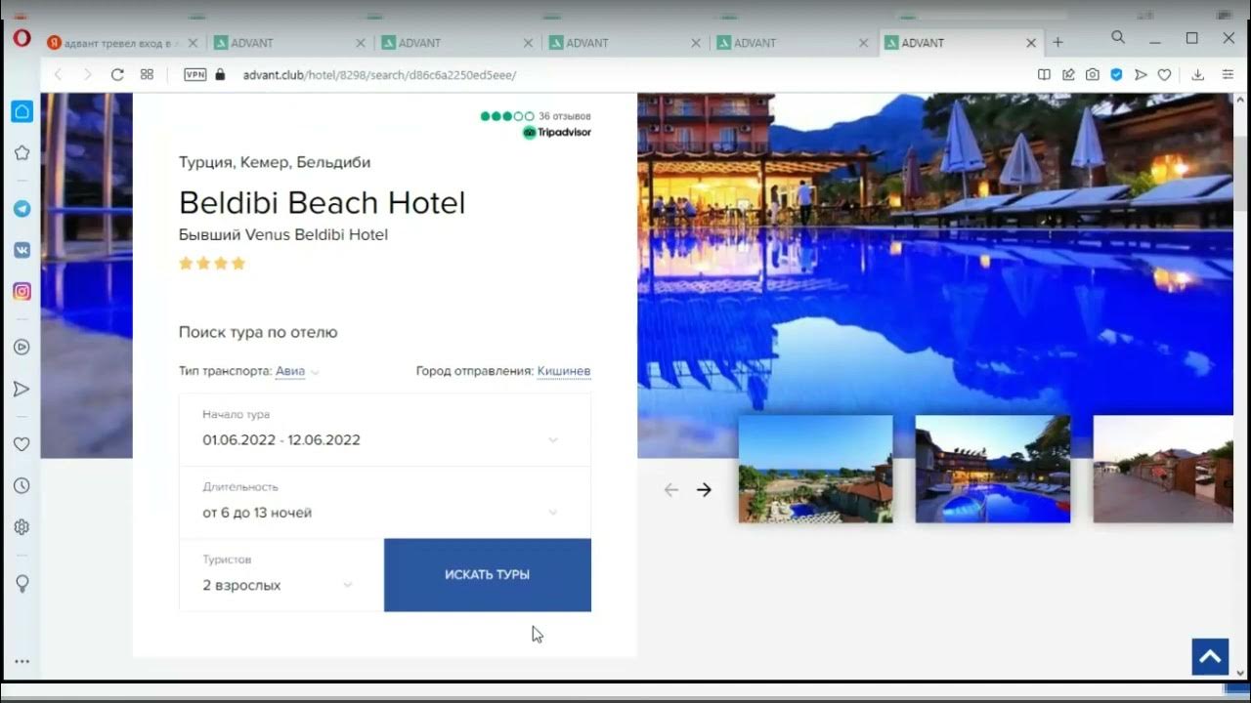Take a snapshot with the camera icon

coord(1092,74)
